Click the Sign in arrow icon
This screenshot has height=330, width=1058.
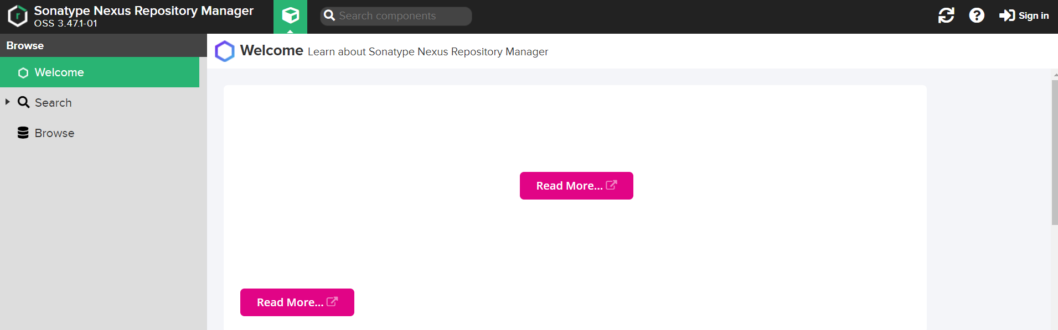tap(1007, 15)
